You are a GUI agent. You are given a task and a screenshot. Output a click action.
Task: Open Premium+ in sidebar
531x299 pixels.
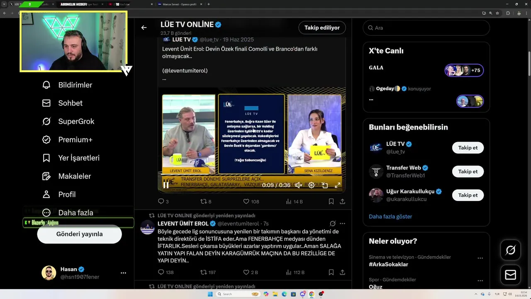pos(67,140)
